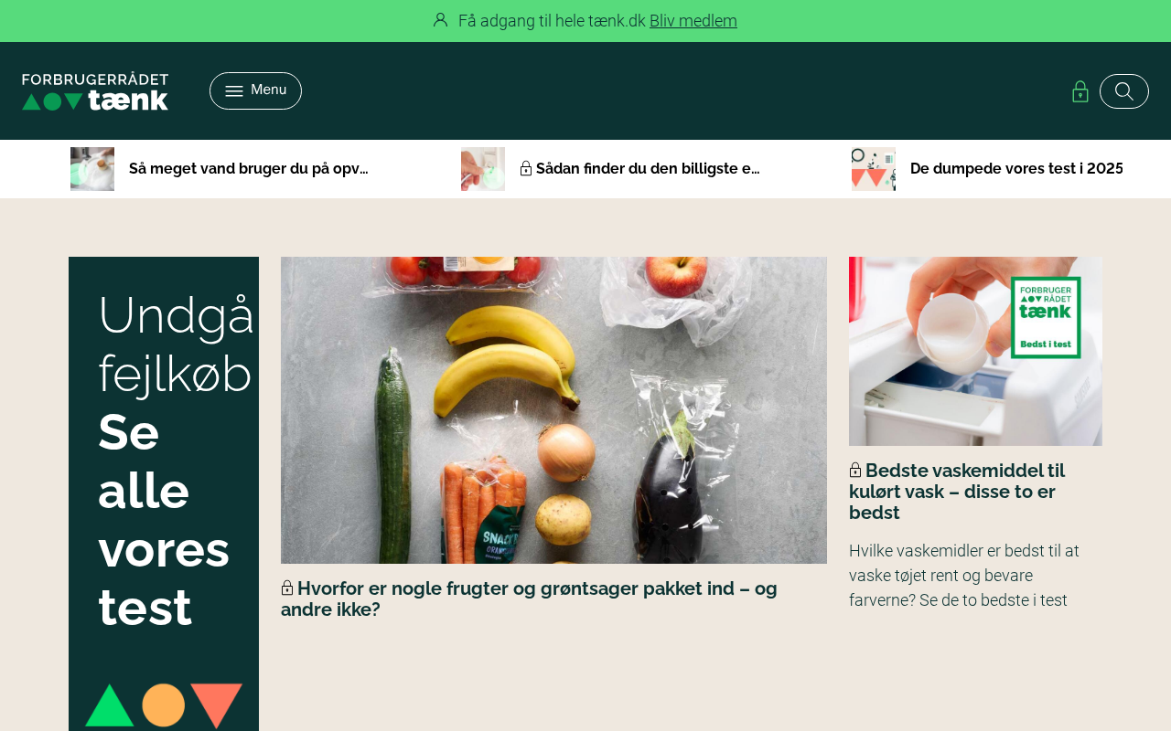Open search with the magnifier icon
1171x731 pixels.
[1124, 91]
